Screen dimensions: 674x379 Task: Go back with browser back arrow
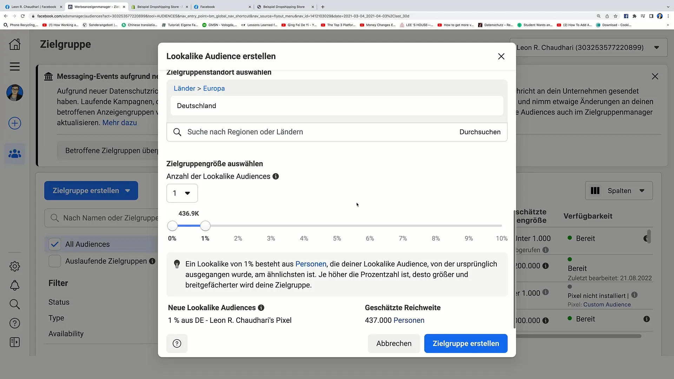coord(6,16)
